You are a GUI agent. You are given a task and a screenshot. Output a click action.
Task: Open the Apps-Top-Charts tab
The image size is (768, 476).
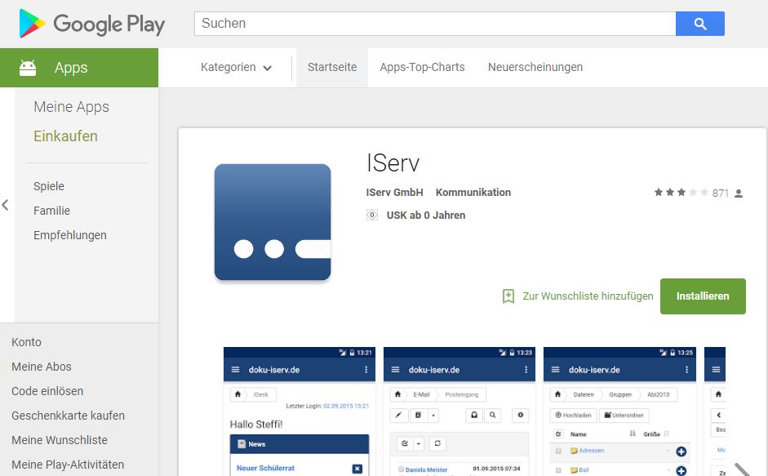tap(422, 68)
